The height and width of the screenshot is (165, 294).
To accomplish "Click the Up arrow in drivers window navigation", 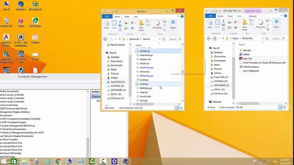I will [x=119, y=39].
